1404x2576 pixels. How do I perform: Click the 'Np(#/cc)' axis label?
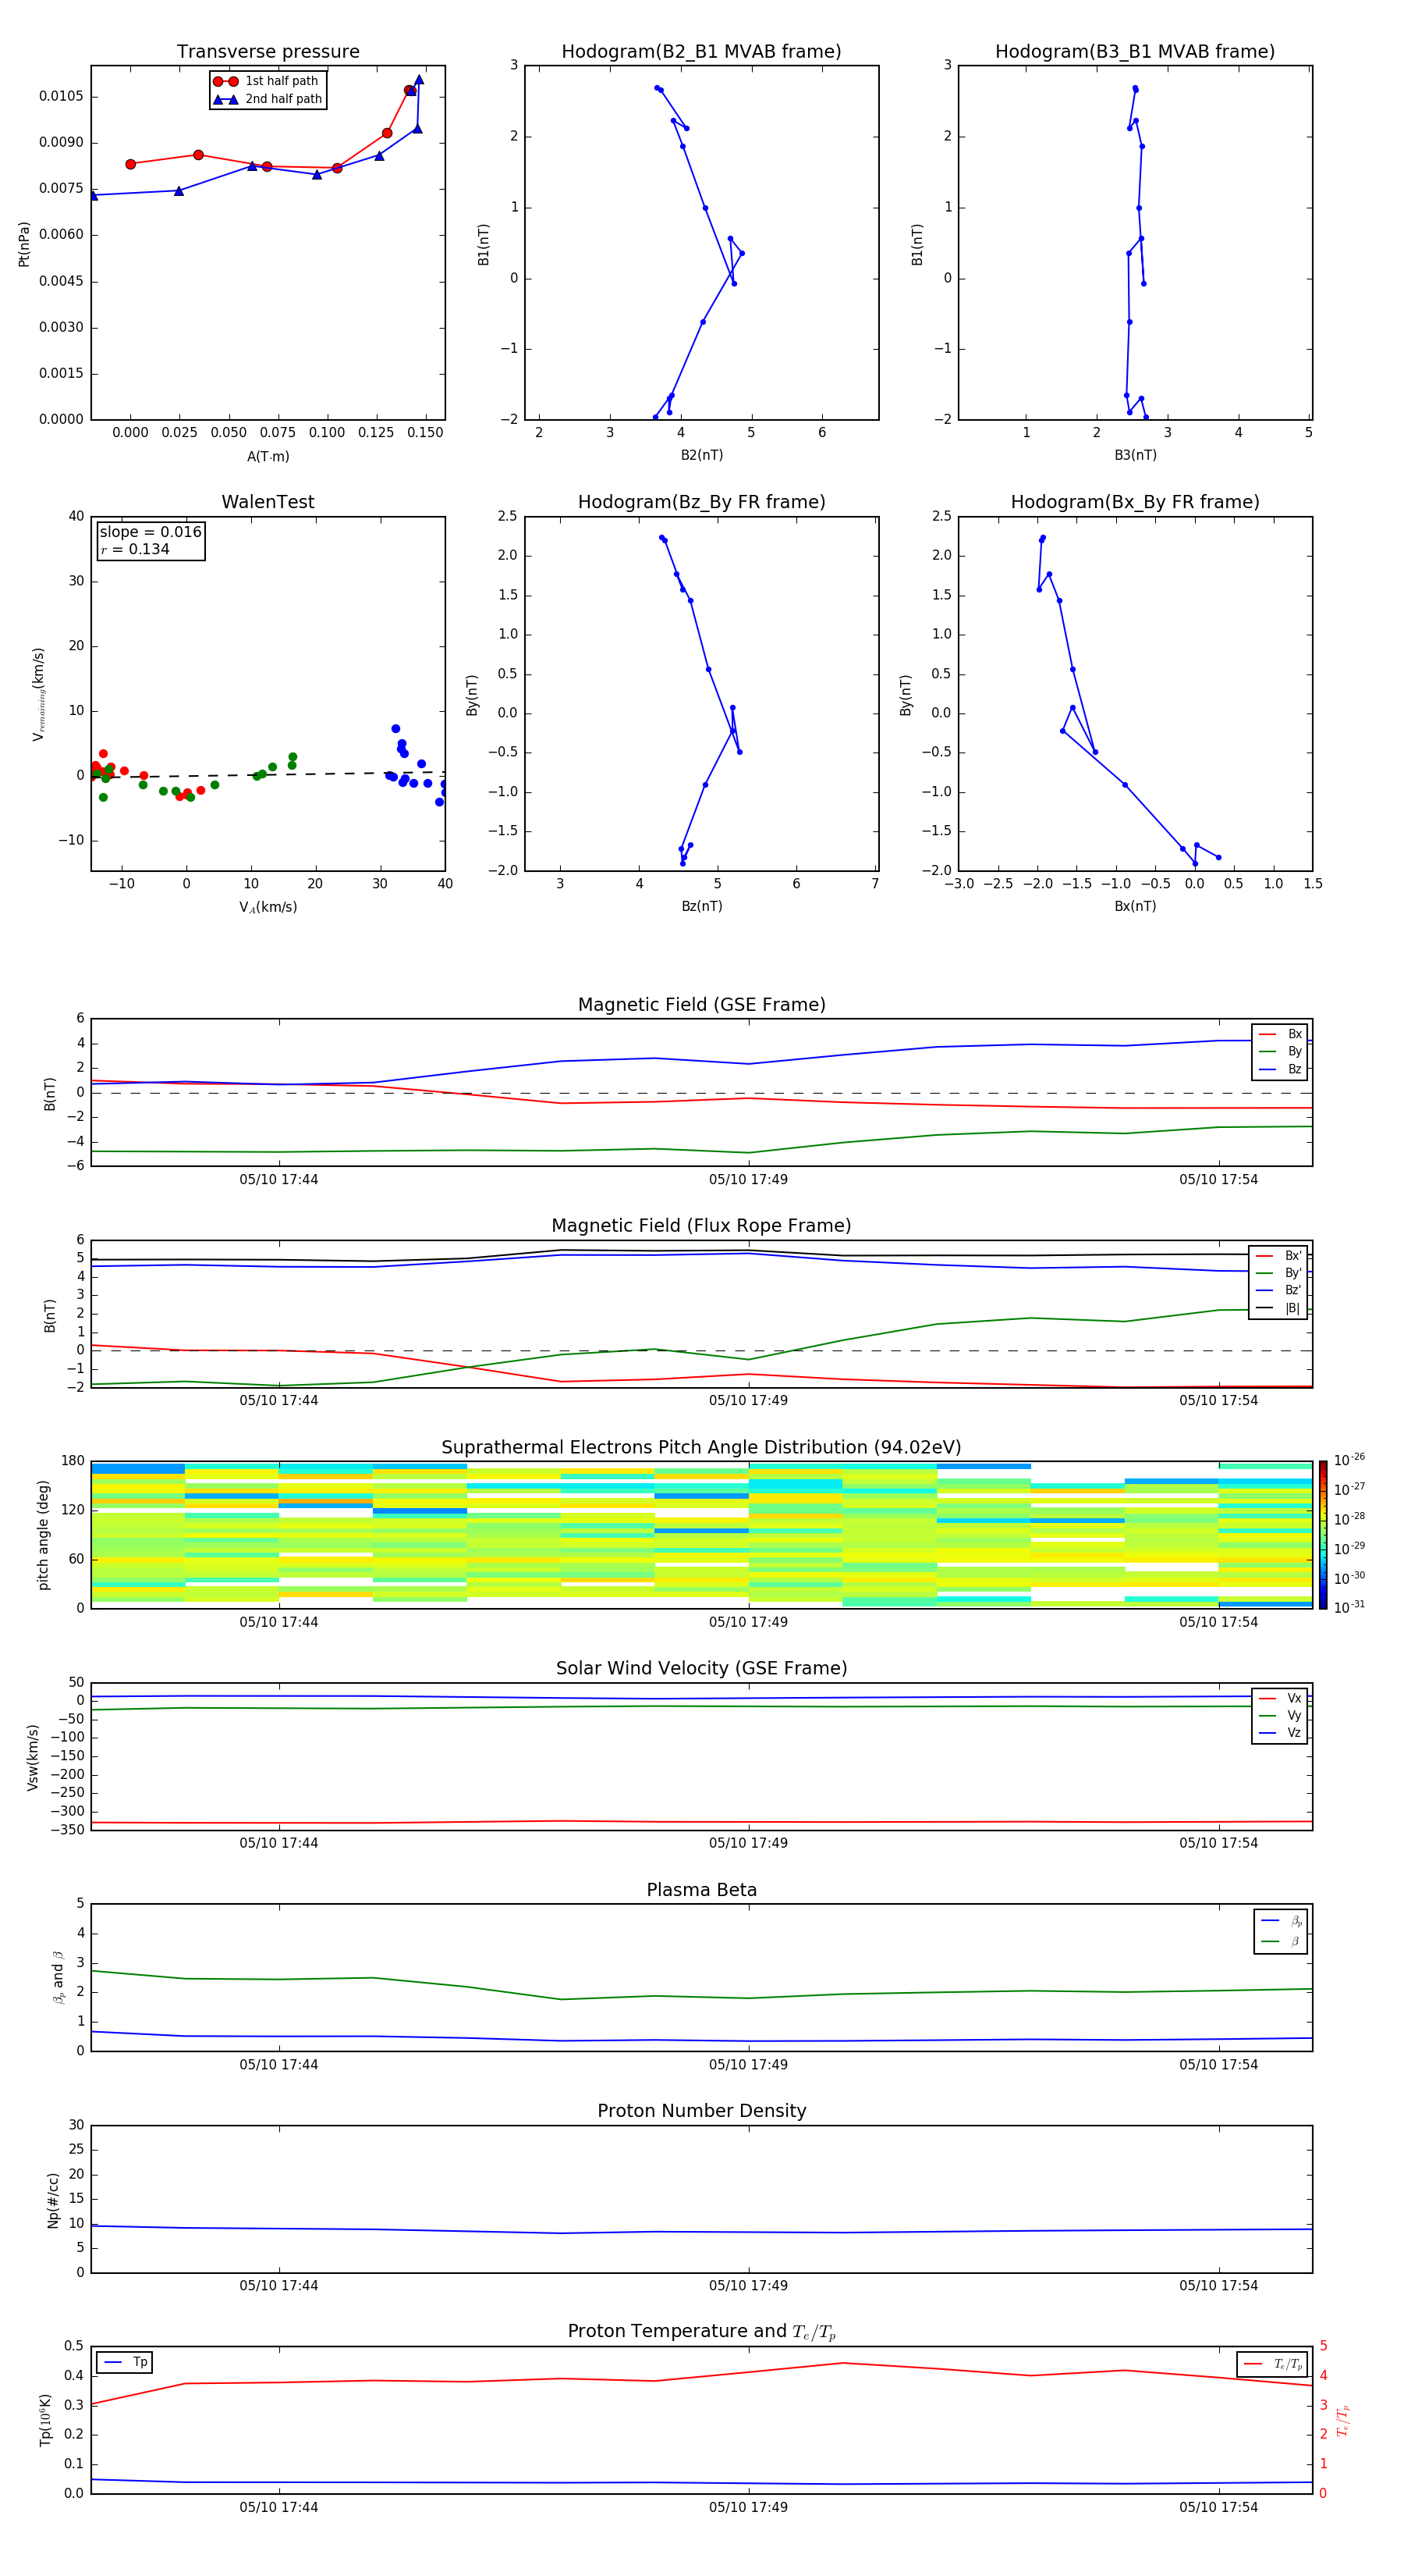pyautogui.click(x=53, y=2200)
